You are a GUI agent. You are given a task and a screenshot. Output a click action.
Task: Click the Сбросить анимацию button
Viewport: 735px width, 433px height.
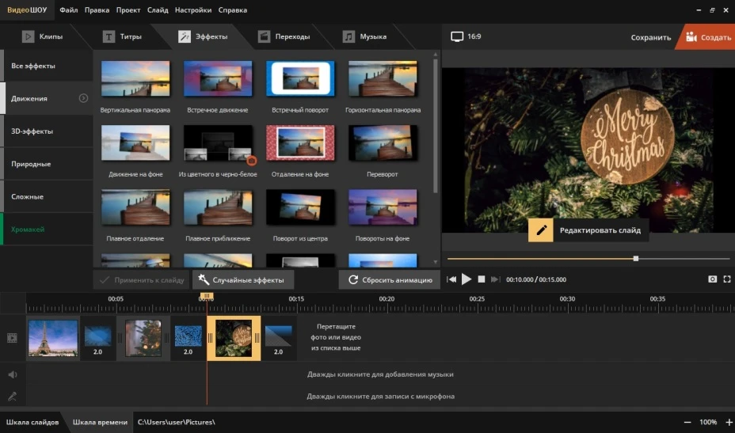tap(390, 279)
